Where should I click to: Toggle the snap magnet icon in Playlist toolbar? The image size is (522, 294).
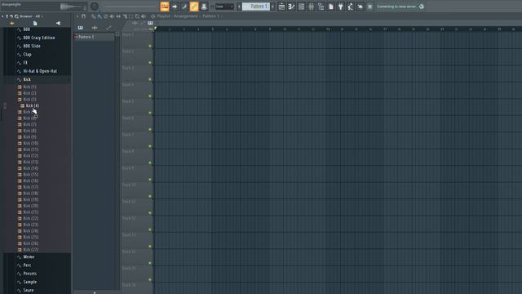[x=83, y=16]
